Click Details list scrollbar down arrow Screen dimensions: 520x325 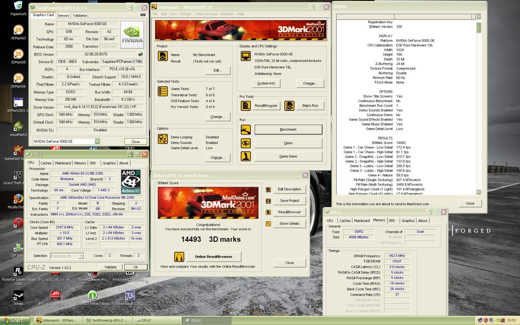coord(479,192)
